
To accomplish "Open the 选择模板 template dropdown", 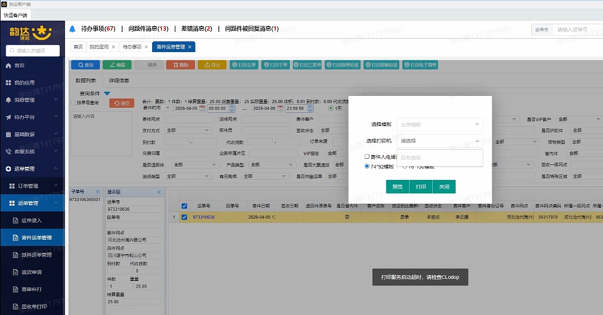I will pos(439,124).
